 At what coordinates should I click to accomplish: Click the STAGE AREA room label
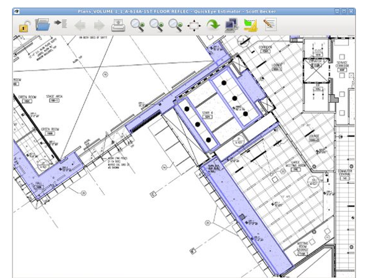(x=54, y=96)
